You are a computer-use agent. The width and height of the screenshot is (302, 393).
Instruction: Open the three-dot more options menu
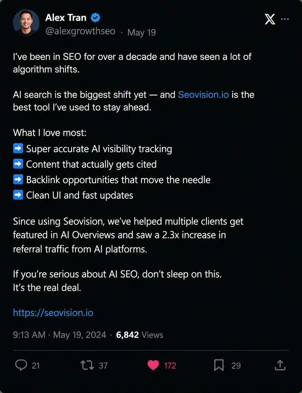(x=285, y=19)
